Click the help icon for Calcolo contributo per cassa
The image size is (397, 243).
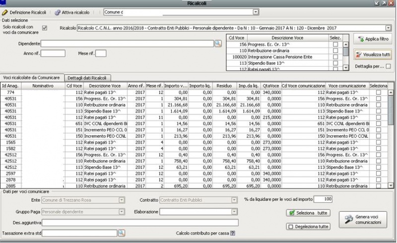pyautogui.click(x=232, y=233)
